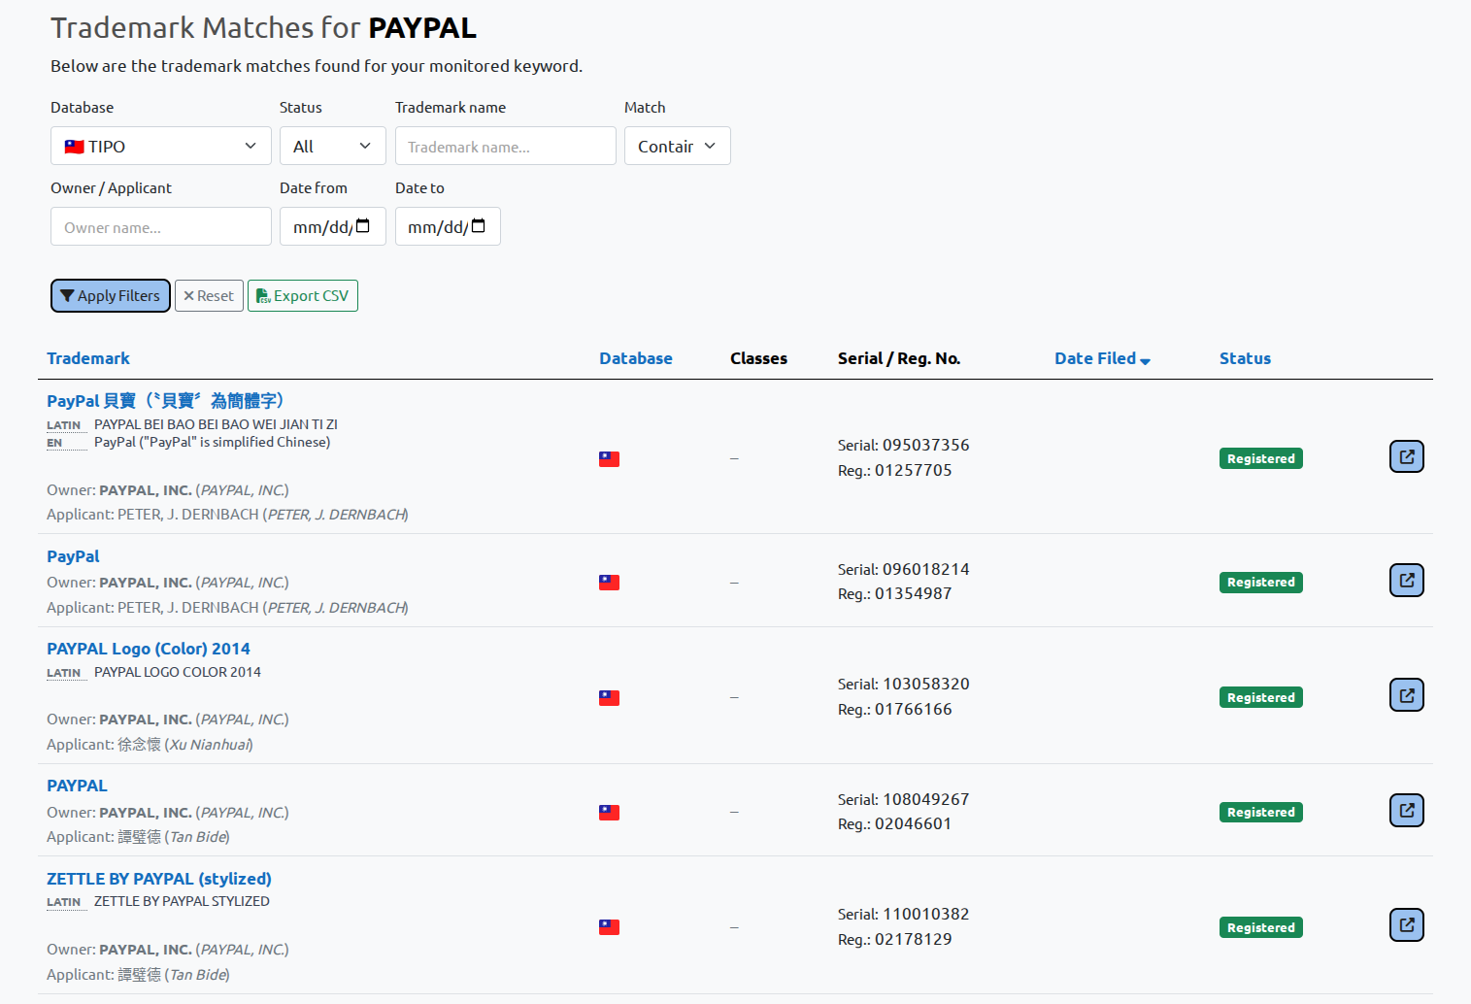Click Serial / Reg. No. column header
This screenshot has height=1004, width=1471.
(x=899, y=358)
